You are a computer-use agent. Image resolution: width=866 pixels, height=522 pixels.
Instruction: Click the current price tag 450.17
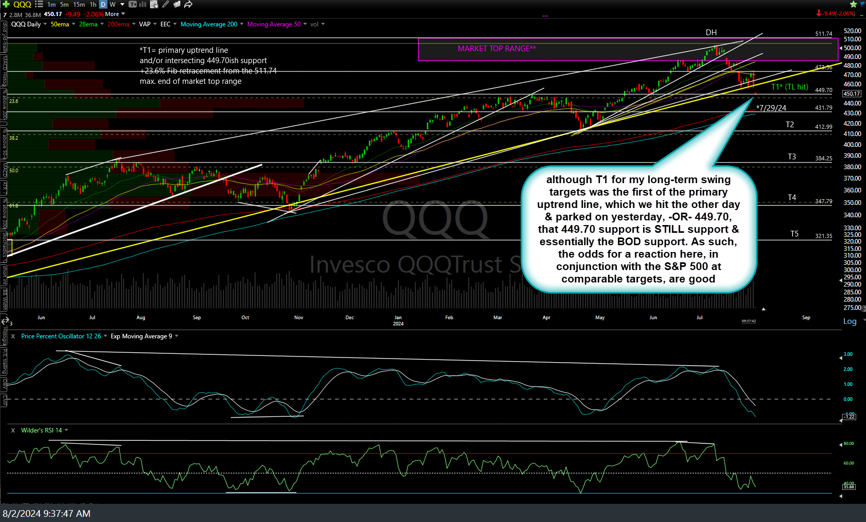pyautogui.click(x=852, y=94)
